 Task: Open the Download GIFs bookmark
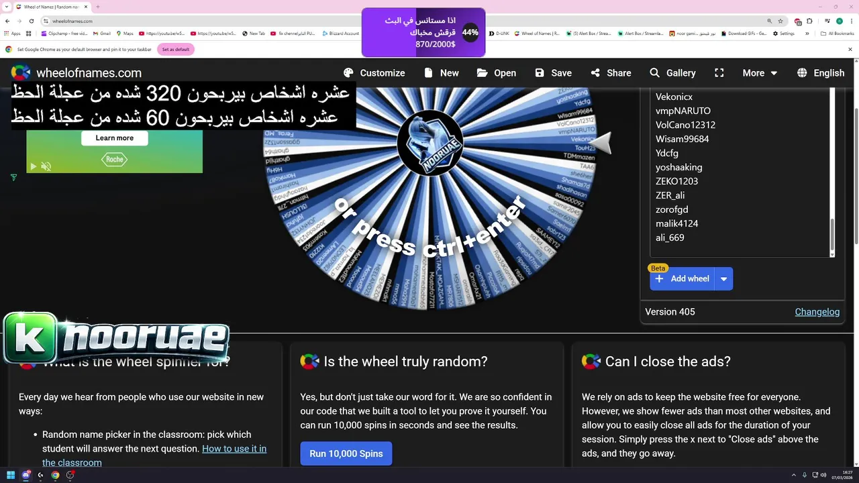point(744,34)
